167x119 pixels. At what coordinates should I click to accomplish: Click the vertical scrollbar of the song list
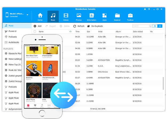coord(163,83)
